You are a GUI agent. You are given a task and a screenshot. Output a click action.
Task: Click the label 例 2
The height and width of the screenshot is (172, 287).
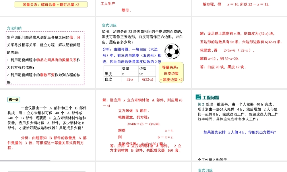point(201,104)
